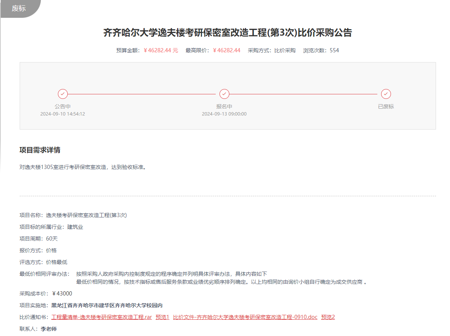Click the 报名中 step label
The image size is (450, 336).
pyautogui.click(x=224, y=106)
